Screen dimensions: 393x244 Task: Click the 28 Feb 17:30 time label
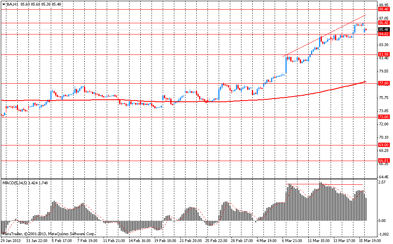[242, 240]
